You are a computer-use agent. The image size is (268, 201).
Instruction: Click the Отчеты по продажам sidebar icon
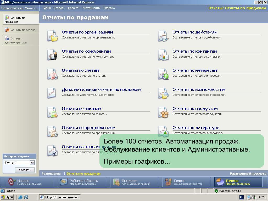7,18
